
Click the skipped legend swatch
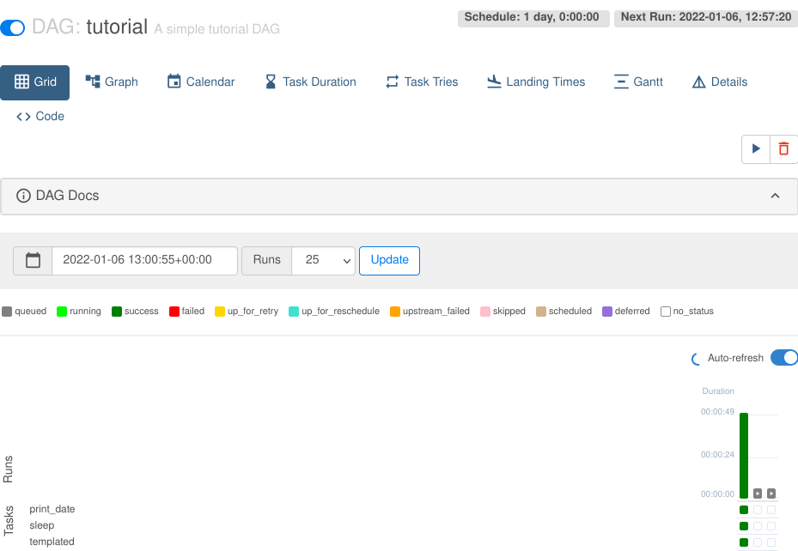tap(485, 311)
